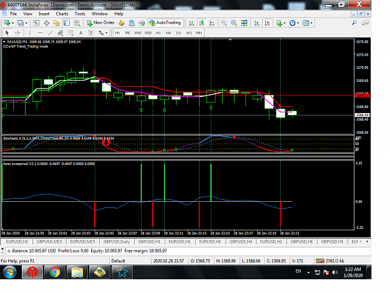Switch chart to candlesticks mode
Image resolution: width=390 pixels, height=293 pixels.
(x=202, y=23)
